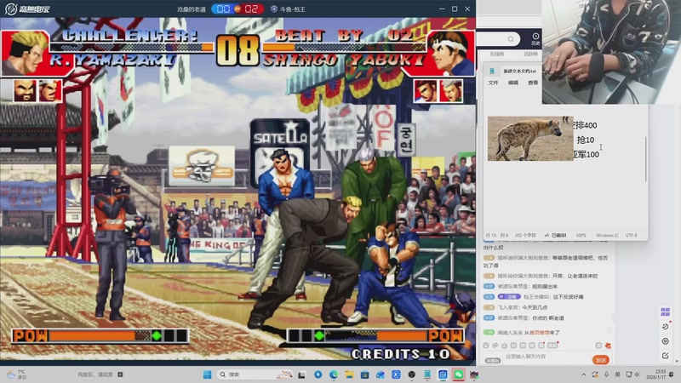Open the history (历史) clock icon
This screenshot has height=383, width=681.
tap(535, 38)
